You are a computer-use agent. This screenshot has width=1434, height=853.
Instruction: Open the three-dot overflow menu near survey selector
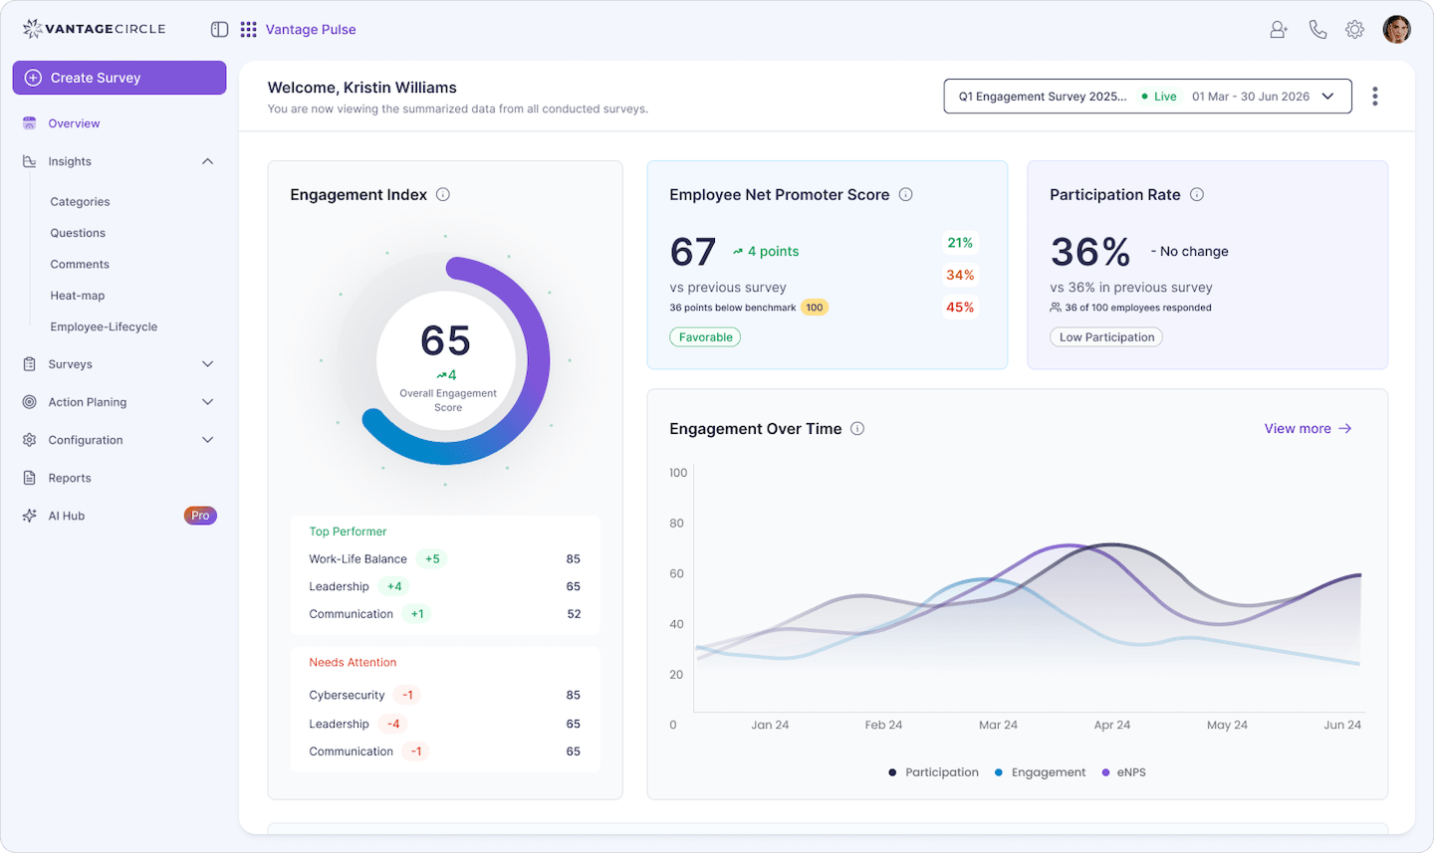1375,96
